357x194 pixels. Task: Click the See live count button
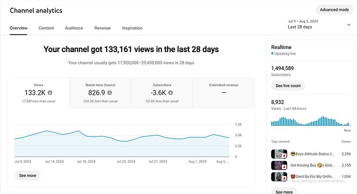(x=288, y=86)
